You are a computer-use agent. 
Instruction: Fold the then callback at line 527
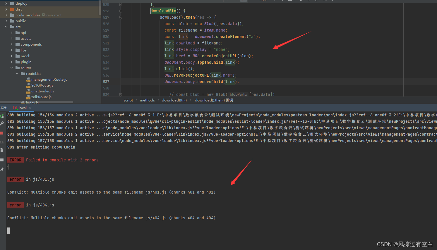(121, 18)
